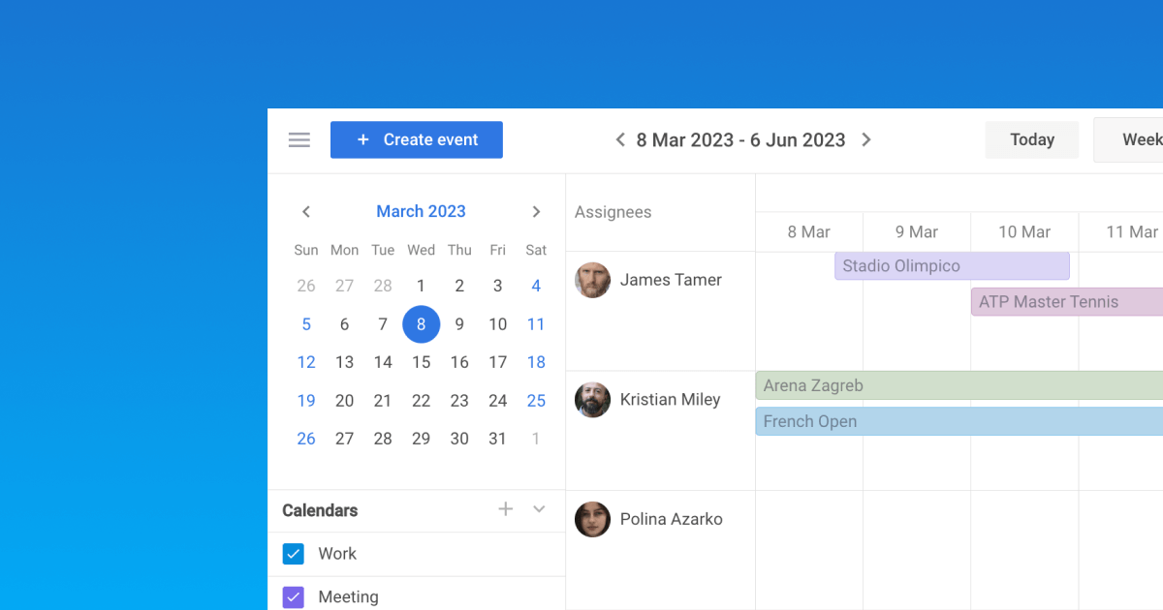This screenshot has height=610, width=1163.
Task: Jump to today with the Today button
Action: point(1031,139)
